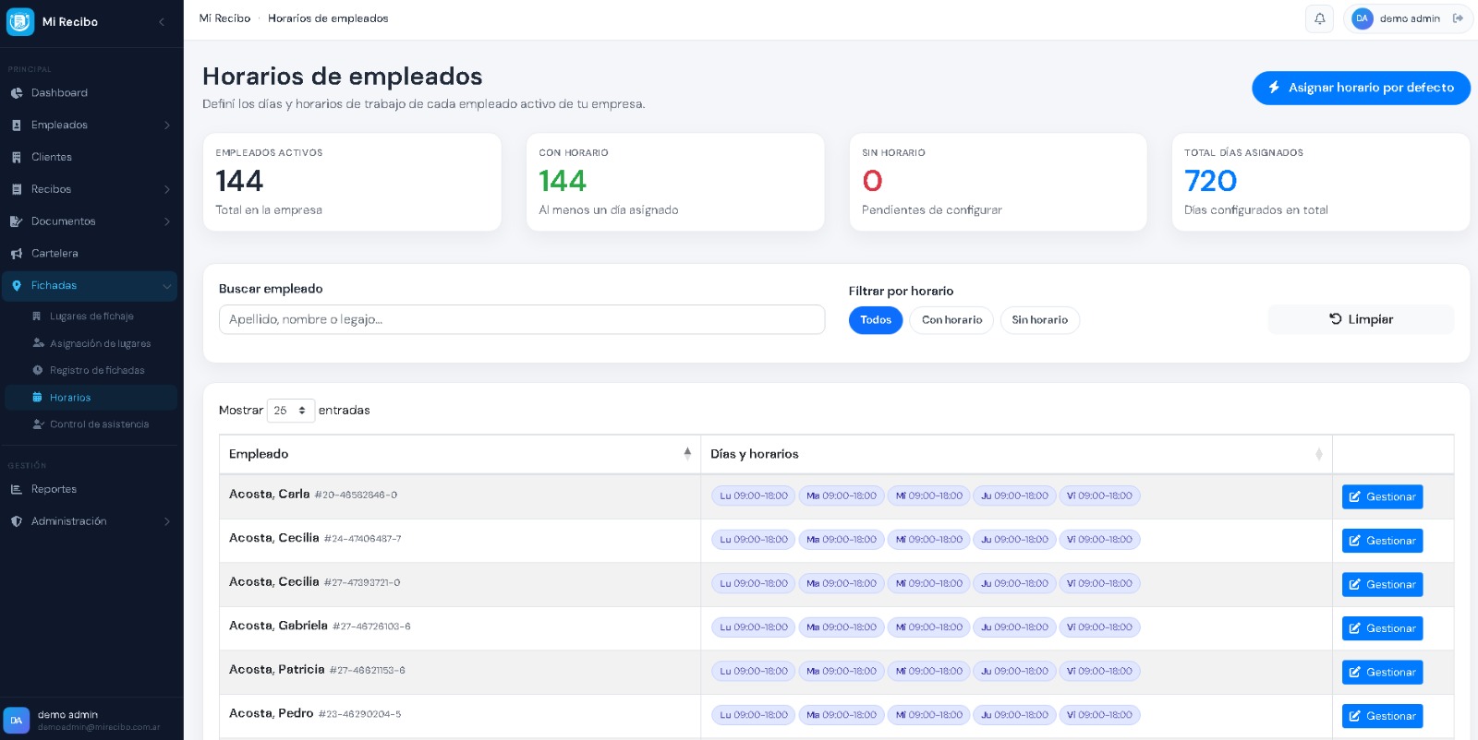Click Gestionar for Acosta, Patricia
This screenshot has width=1478, height=740.
pyautogui.click(x=1382, y=672)
